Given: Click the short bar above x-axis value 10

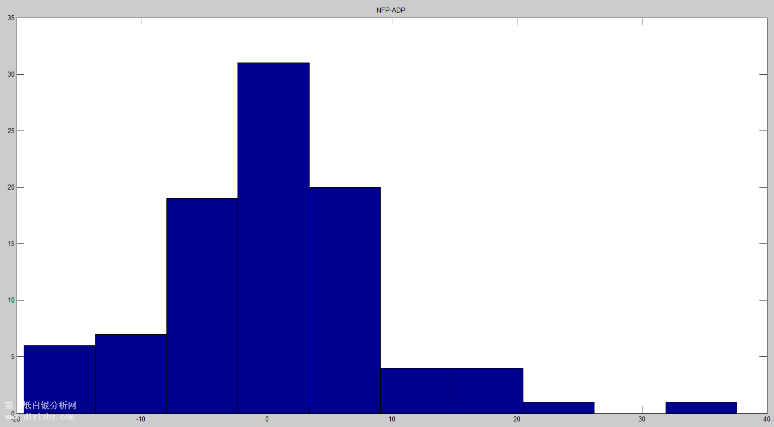Looking at the screenshot, I should 416,391.
